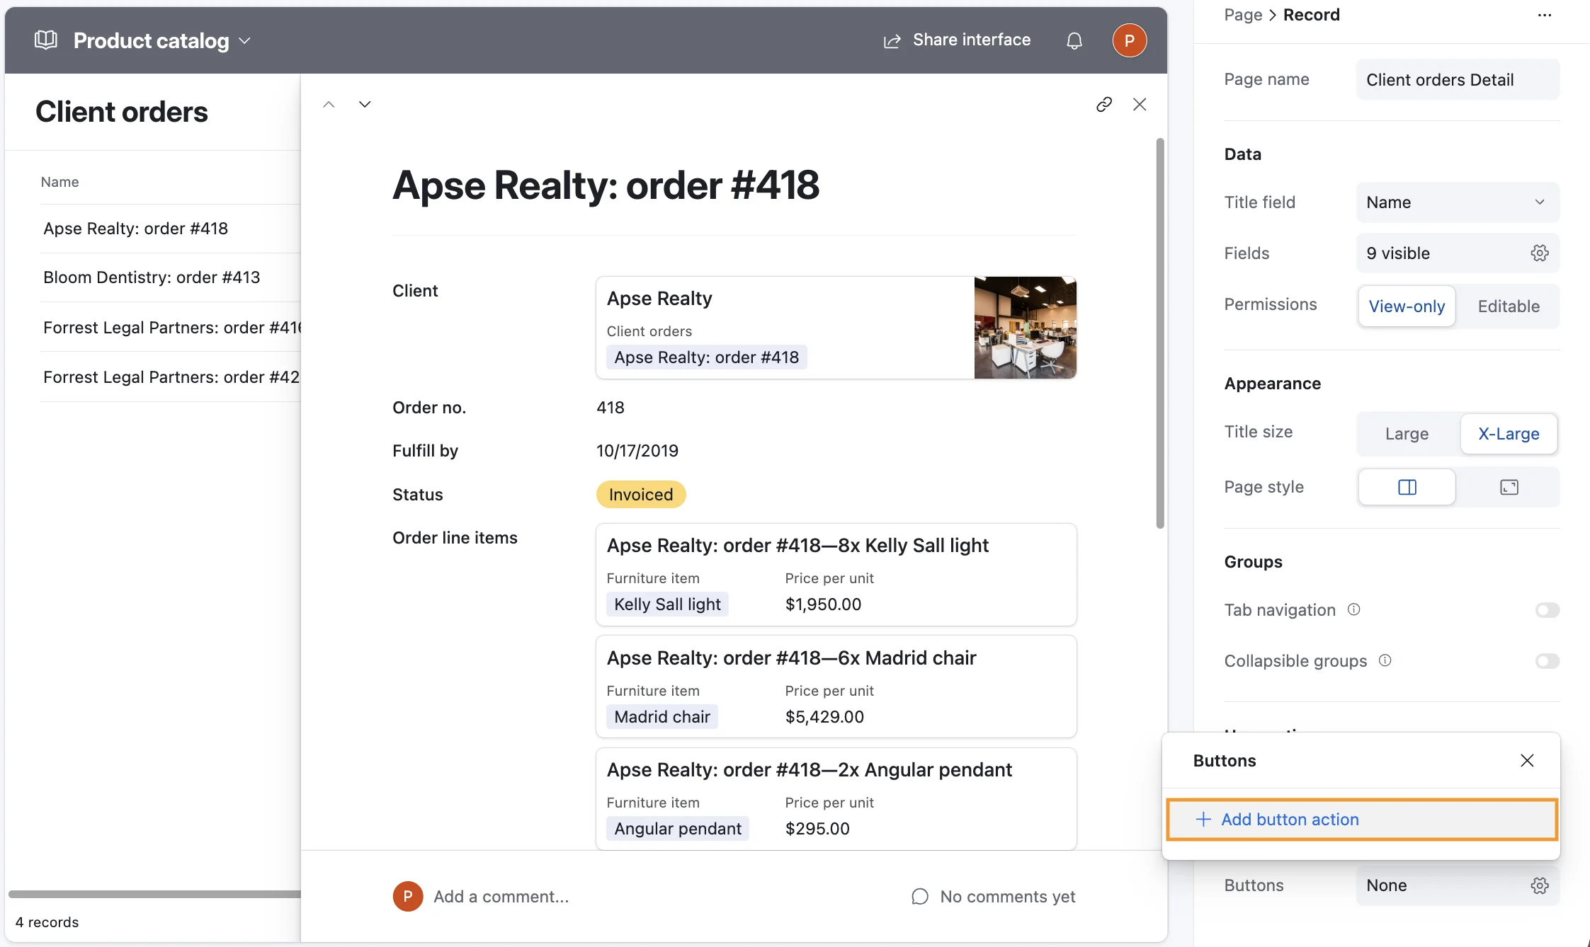Select the full-screen page style icon
The width and height of the screenshot is (1590, 947).
click(1509, 487)
